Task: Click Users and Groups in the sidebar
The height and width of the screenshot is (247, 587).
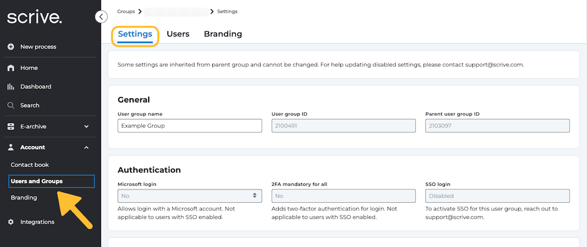Action: point(37,181)
